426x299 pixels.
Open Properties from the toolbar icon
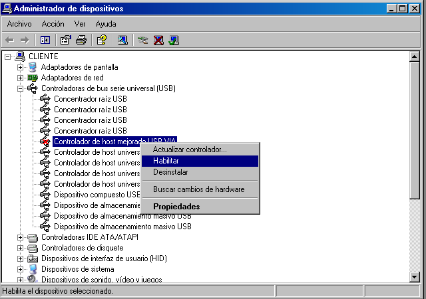point(65,41)
